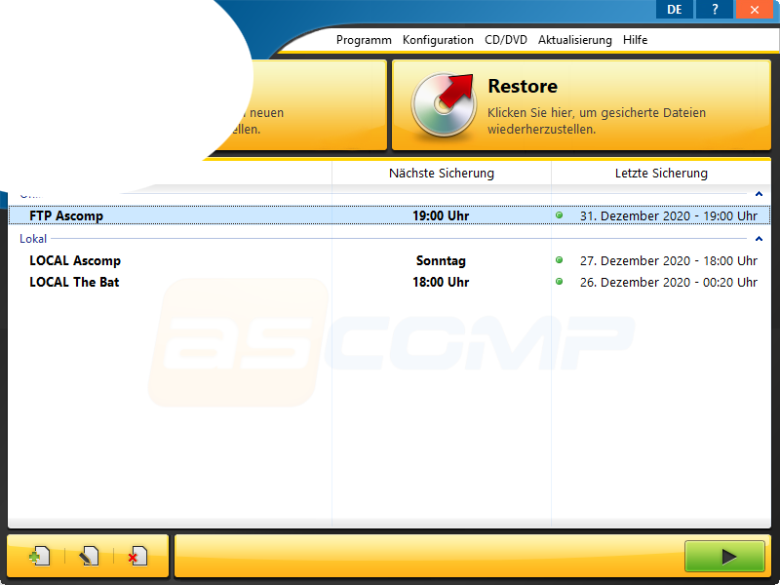The image size is (780, 585).
Task: Open the Hilfe menu
Action: [x=635, y=40]
